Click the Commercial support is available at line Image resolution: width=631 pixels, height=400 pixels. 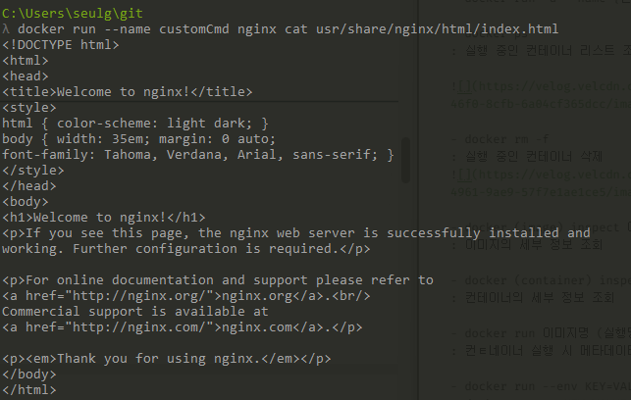[135, 311]
